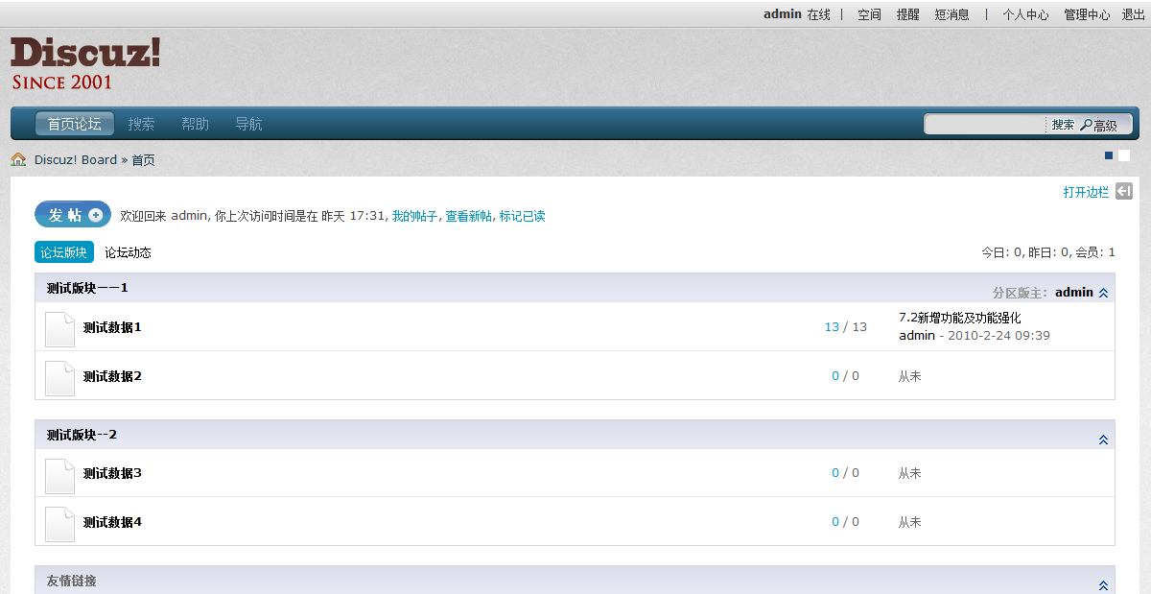1151x594 pixels.
Task: Click 退出 to log out
Action: (1134, 14)
